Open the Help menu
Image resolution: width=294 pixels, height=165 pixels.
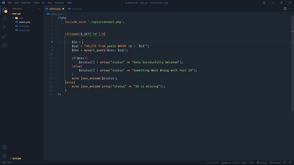coord(69,3)
